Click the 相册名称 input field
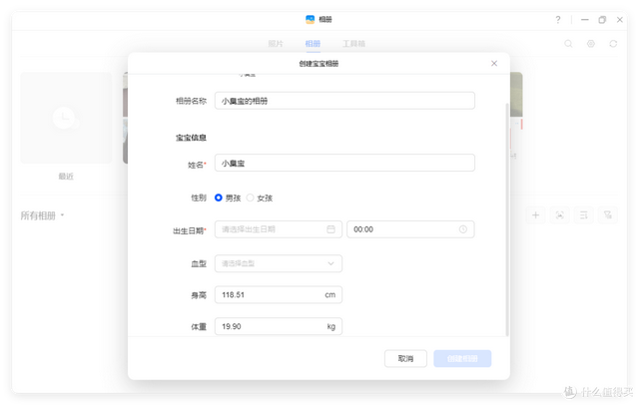639x405 pixels. pyautogui.click(x=344, y=101)
